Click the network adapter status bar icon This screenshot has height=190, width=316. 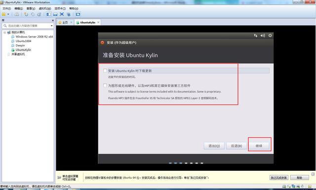[293, 187]
